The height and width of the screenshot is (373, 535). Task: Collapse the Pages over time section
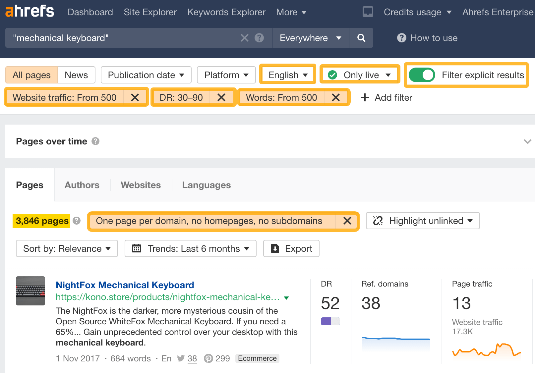point(527,141)
